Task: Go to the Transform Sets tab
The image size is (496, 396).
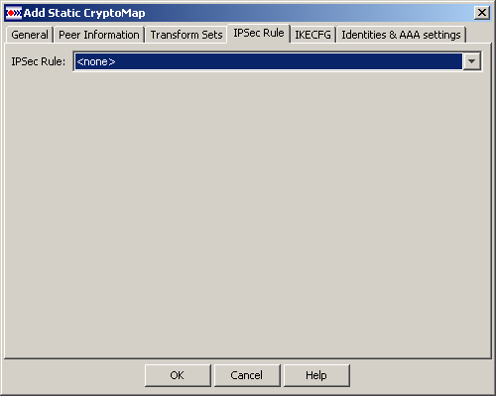Action: [x=186, y=35]
